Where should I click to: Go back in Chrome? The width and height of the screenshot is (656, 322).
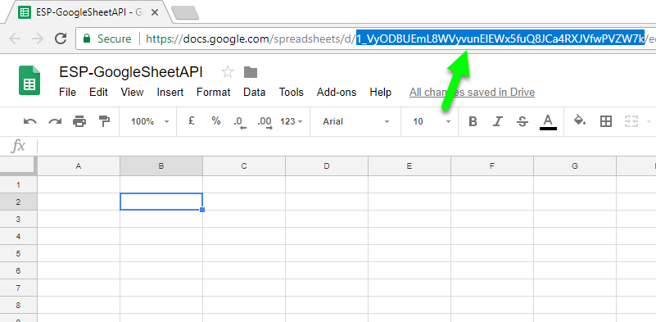[15, 39]
